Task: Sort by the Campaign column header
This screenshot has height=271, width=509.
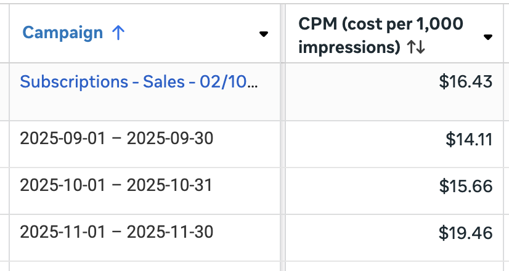Action: click(x=62, y=33)
